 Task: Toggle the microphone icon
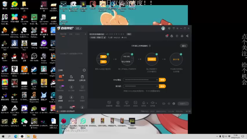(x=144, y=103)
